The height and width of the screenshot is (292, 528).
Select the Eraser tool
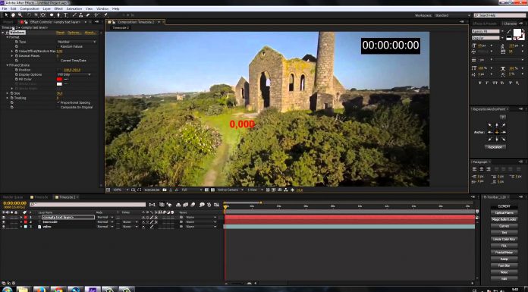pos(88,15)
